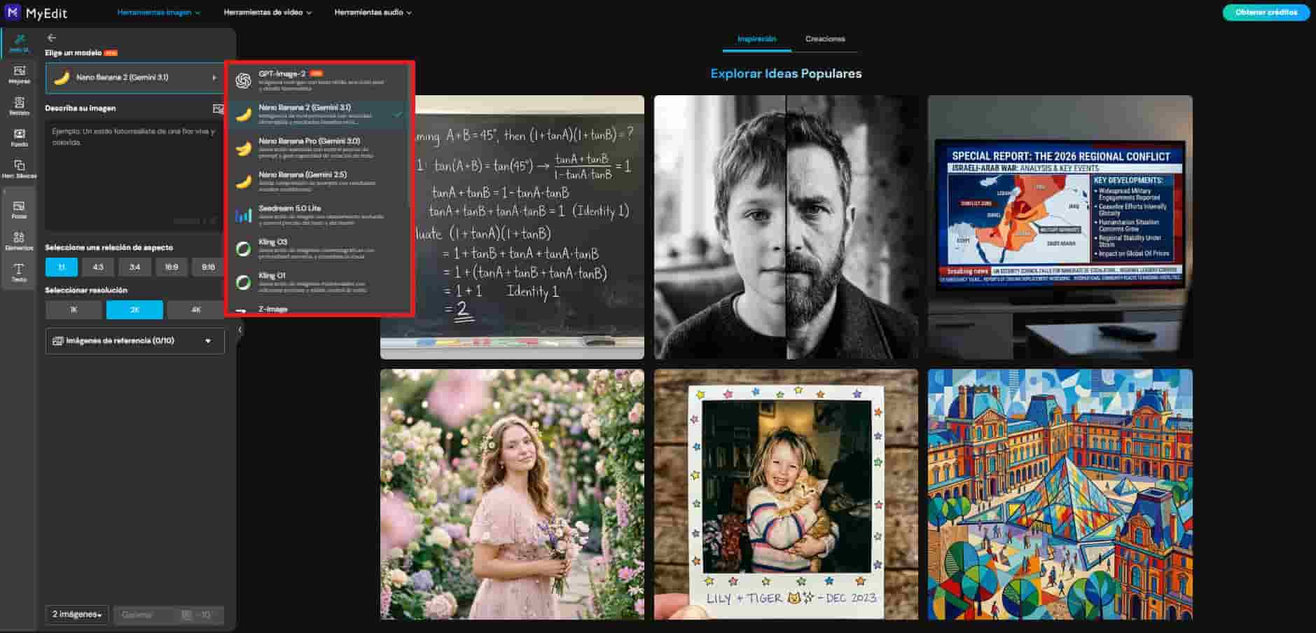Click the image icon beside Describa su imagen
This screenshot has width=1316, height=633.
point(218,109)
